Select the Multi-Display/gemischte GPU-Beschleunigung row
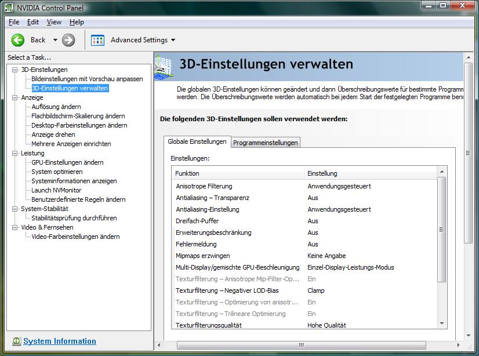Viewport: 479px width, 356px height. click(x=304, y=267)
